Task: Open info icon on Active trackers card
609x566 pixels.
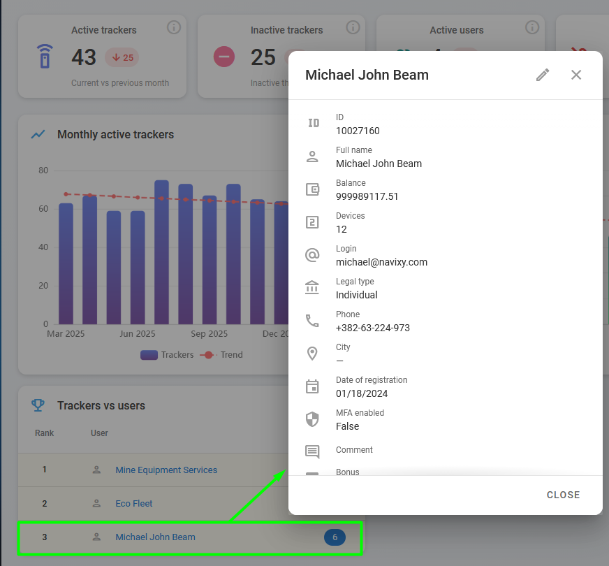Action: (174, 27)
